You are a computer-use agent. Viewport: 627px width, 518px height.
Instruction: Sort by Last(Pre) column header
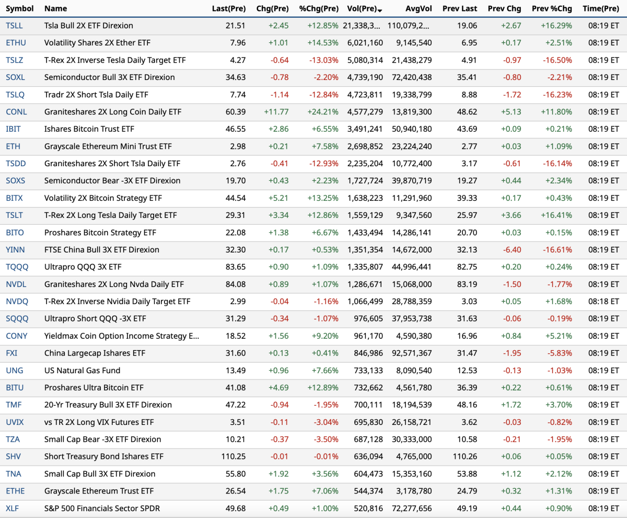pos(228,9)
